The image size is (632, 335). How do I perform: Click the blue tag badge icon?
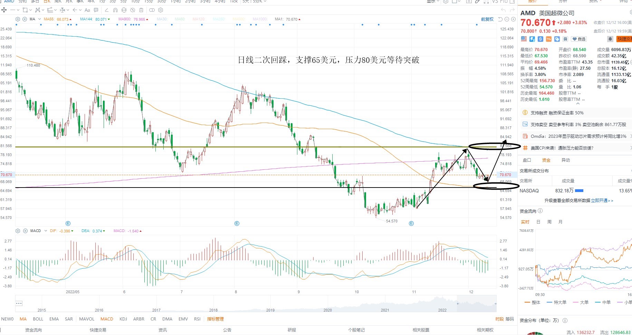click(x=557, y=39)
